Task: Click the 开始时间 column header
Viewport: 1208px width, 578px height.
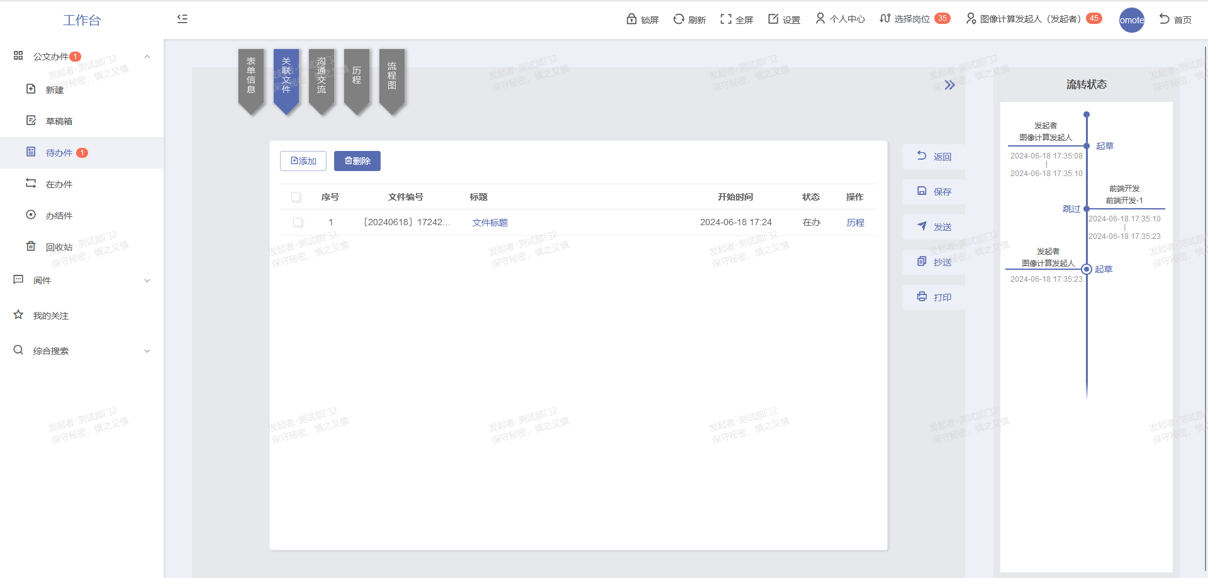Action: click(735, 197)
